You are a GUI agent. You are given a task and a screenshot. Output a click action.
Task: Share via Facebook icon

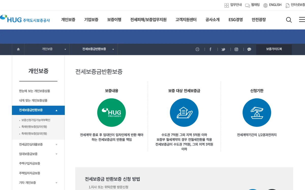[x=210, y=49]
